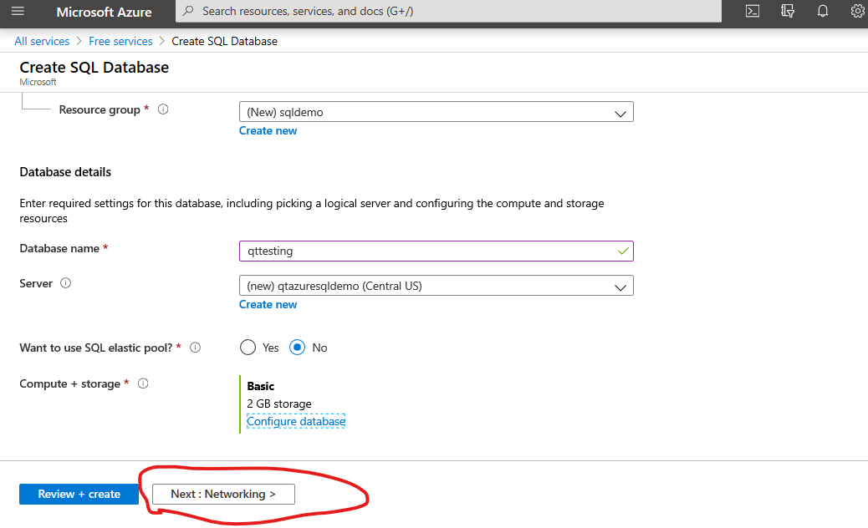Click the Review + create button
This screenshot has height=528, width=868.
79,495
